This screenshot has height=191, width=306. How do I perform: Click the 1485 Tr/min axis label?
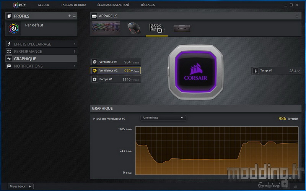125,129
